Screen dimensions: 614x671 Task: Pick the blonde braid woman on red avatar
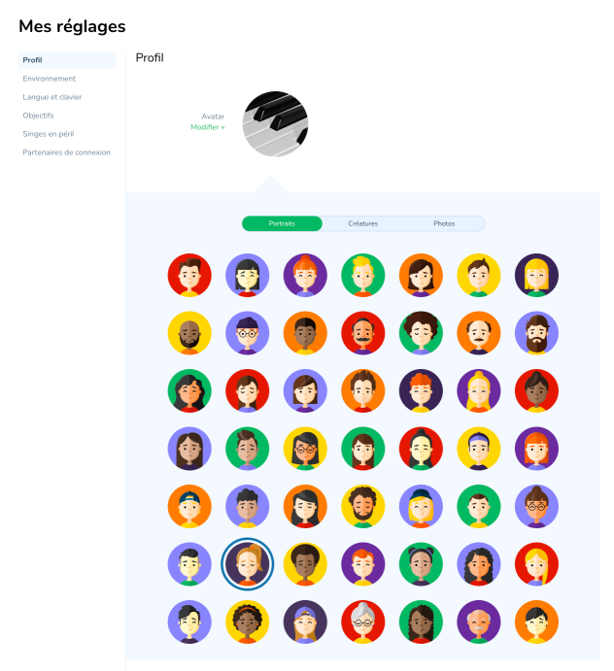pyautogui.click(x=536, y=564)
